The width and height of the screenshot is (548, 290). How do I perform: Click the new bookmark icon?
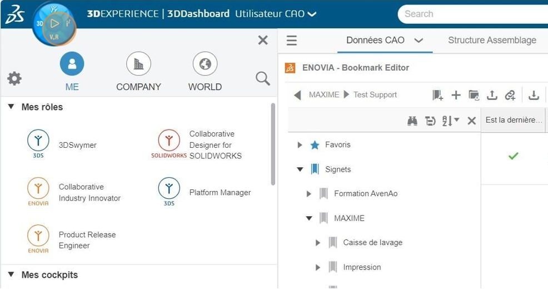437,95
